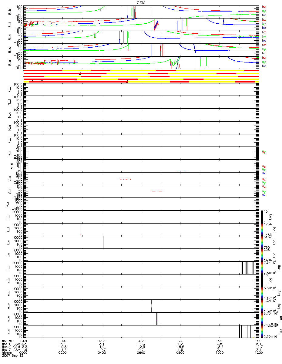This screenshot has width=282, height=364.
Task: Click the B_c panel axis label
Action: pos(9,37)
